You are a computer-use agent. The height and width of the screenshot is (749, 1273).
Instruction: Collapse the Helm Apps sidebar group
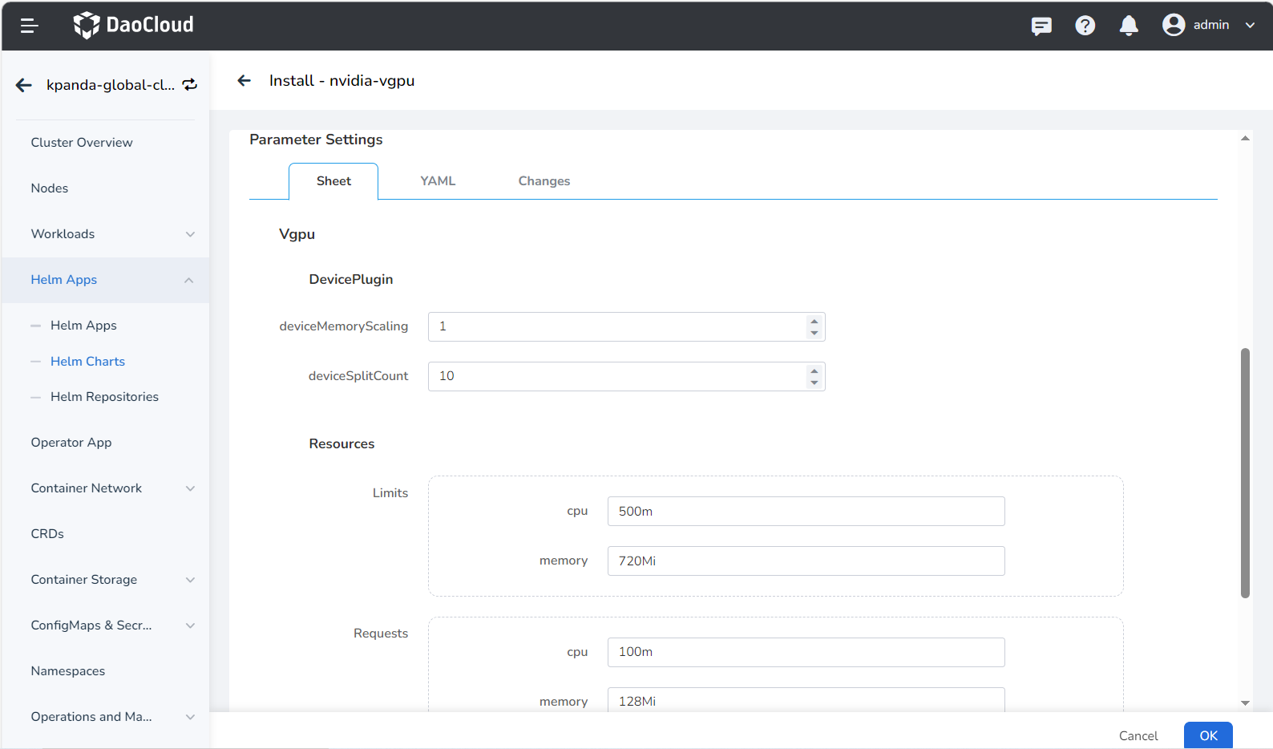[x=189, y=280]
